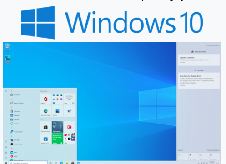
Task: Open Settings gear in the Start left rail
Action: 6,153
